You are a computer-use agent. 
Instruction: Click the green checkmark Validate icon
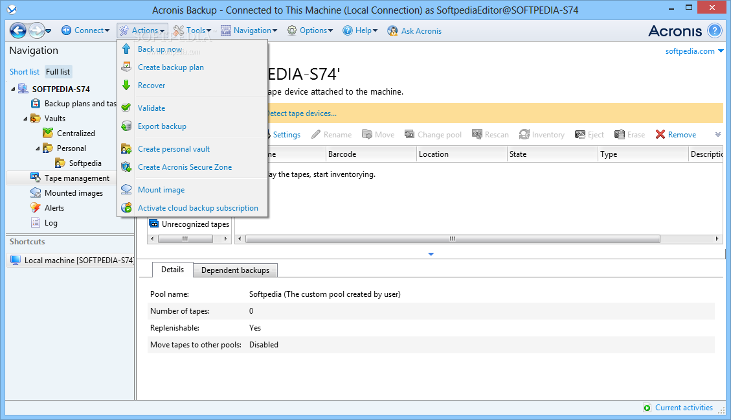coord(126,108)
